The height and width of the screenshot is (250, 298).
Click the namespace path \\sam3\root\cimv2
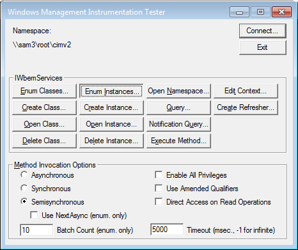pyautogui.click(x=42, y=45)
